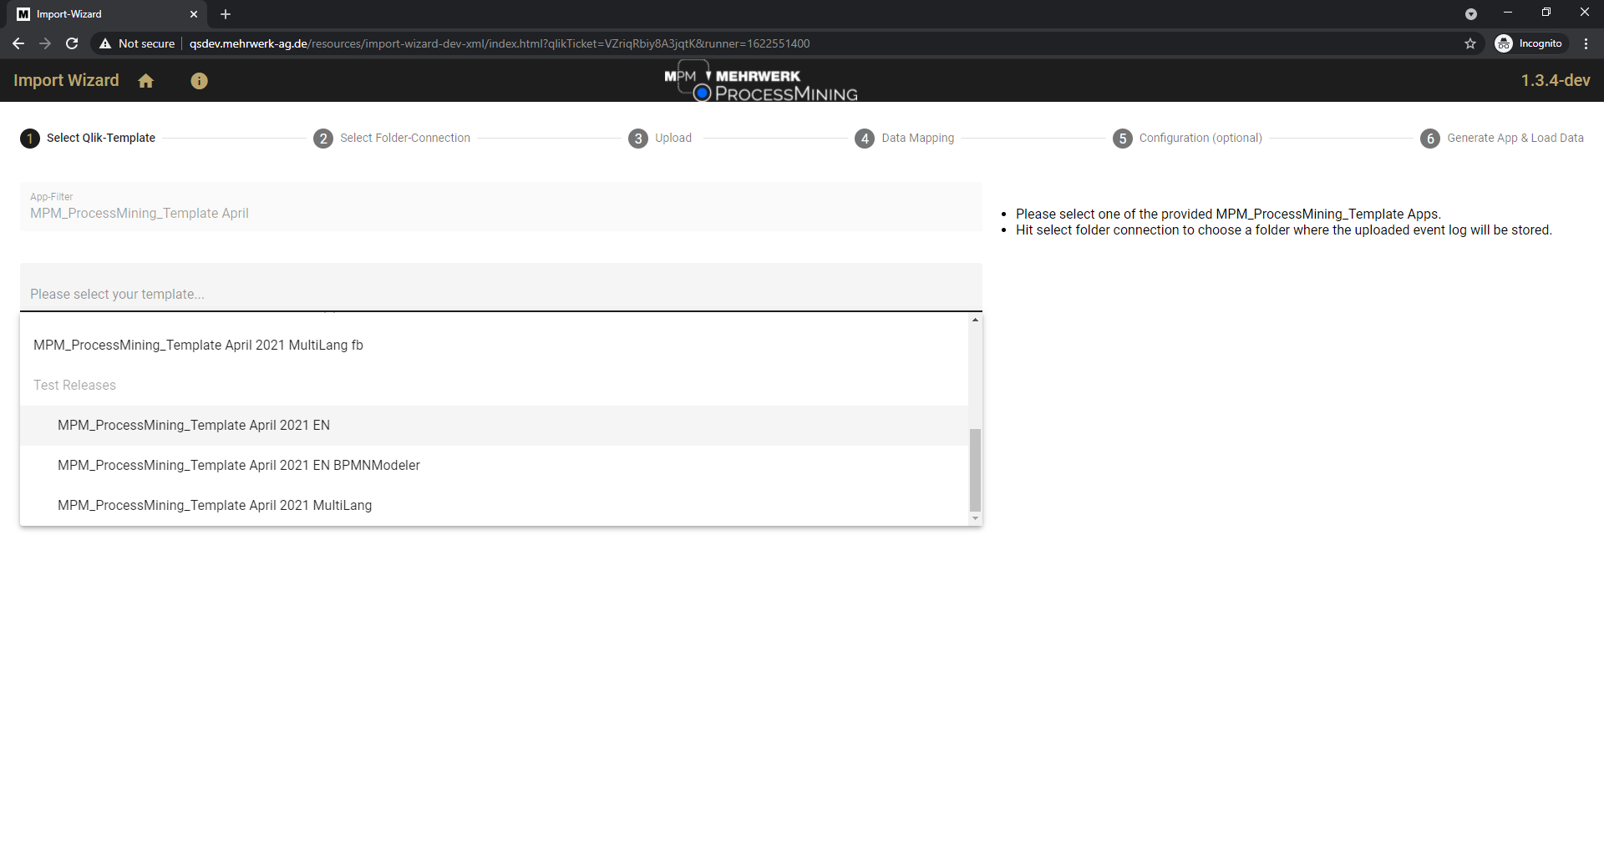1604x868 pixels.
Task: Reload the page
Action: point(72,43)
